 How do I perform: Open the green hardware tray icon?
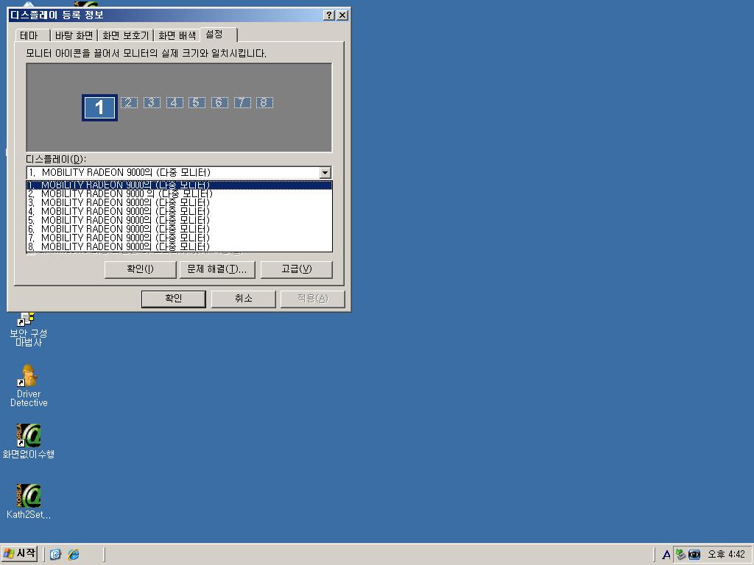(x=680, y=555)
